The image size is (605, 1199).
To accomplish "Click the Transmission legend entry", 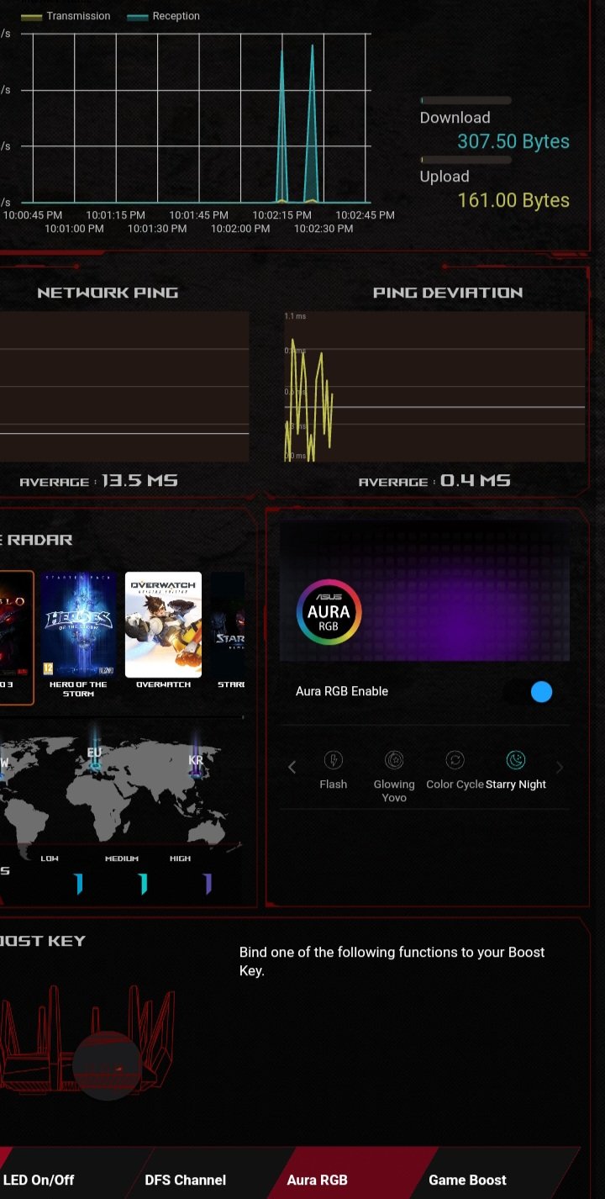I will [x=66, y=16].
